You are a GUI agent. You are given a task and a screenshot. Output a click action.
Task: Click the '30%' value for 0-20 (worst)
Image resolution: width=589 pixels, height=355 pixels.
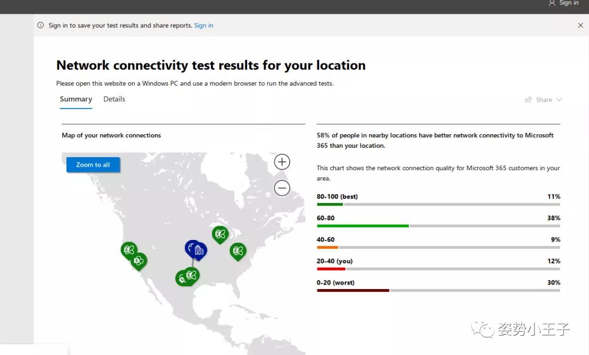click(554, 282)
